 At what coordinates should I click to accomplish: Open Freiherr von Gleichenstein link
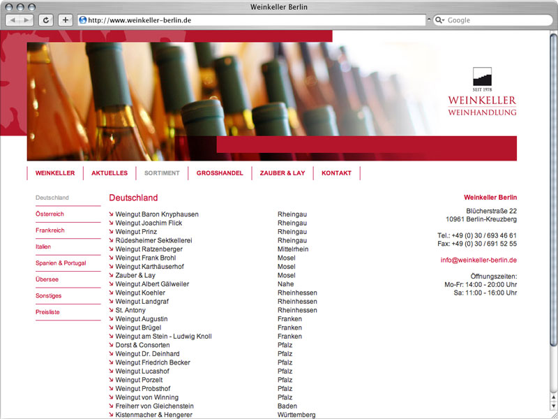click(155, 406)
